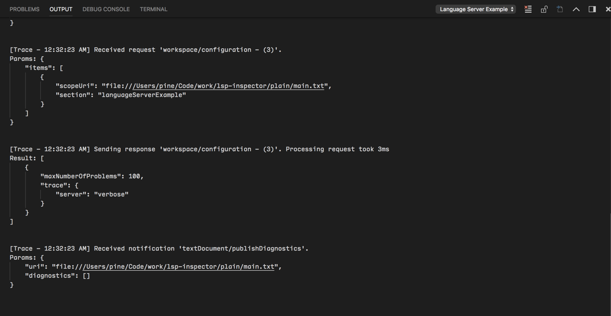This screenshot has height=316, width=611.
Task: Open the TERMINAL tab
Action: click(x=153, y=9)
